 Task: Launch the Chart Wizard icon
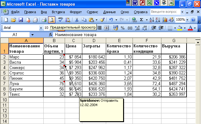(165, 20)
